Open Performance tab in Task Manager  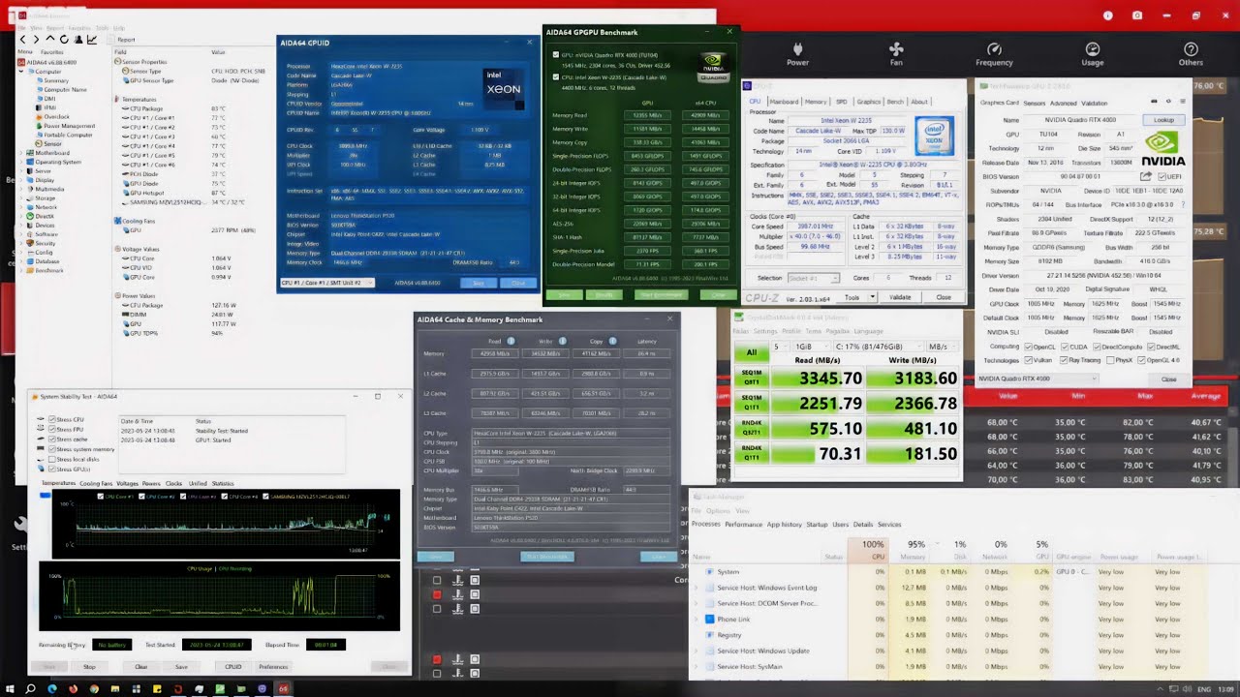[x=744, y=525]
